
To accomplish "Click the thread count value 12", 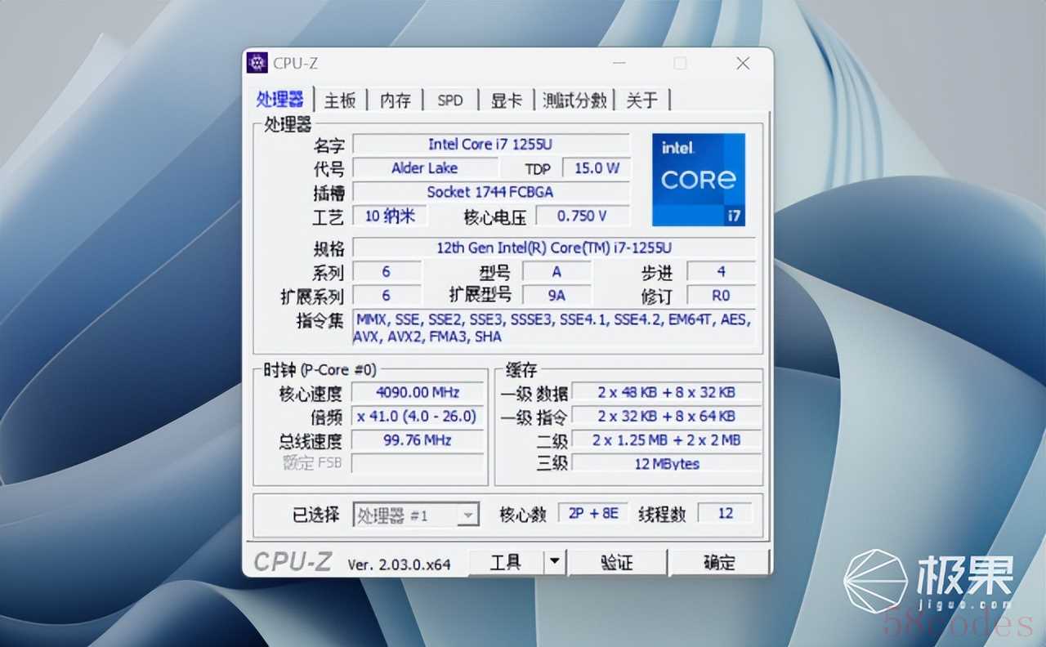I will 726,513.
